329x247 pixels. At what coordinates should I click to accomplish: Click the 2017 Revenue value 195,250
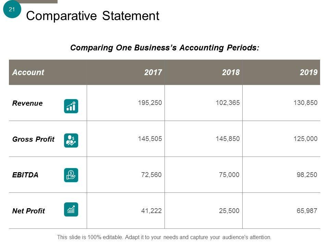tap(150, 103)
